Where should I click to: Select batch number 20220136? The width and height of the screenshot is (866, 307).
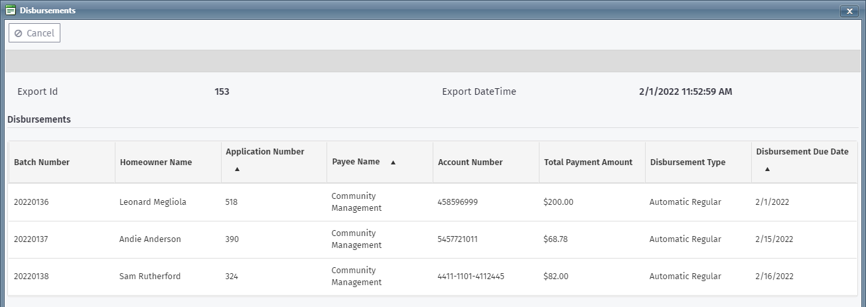click(x=31, y=202)
